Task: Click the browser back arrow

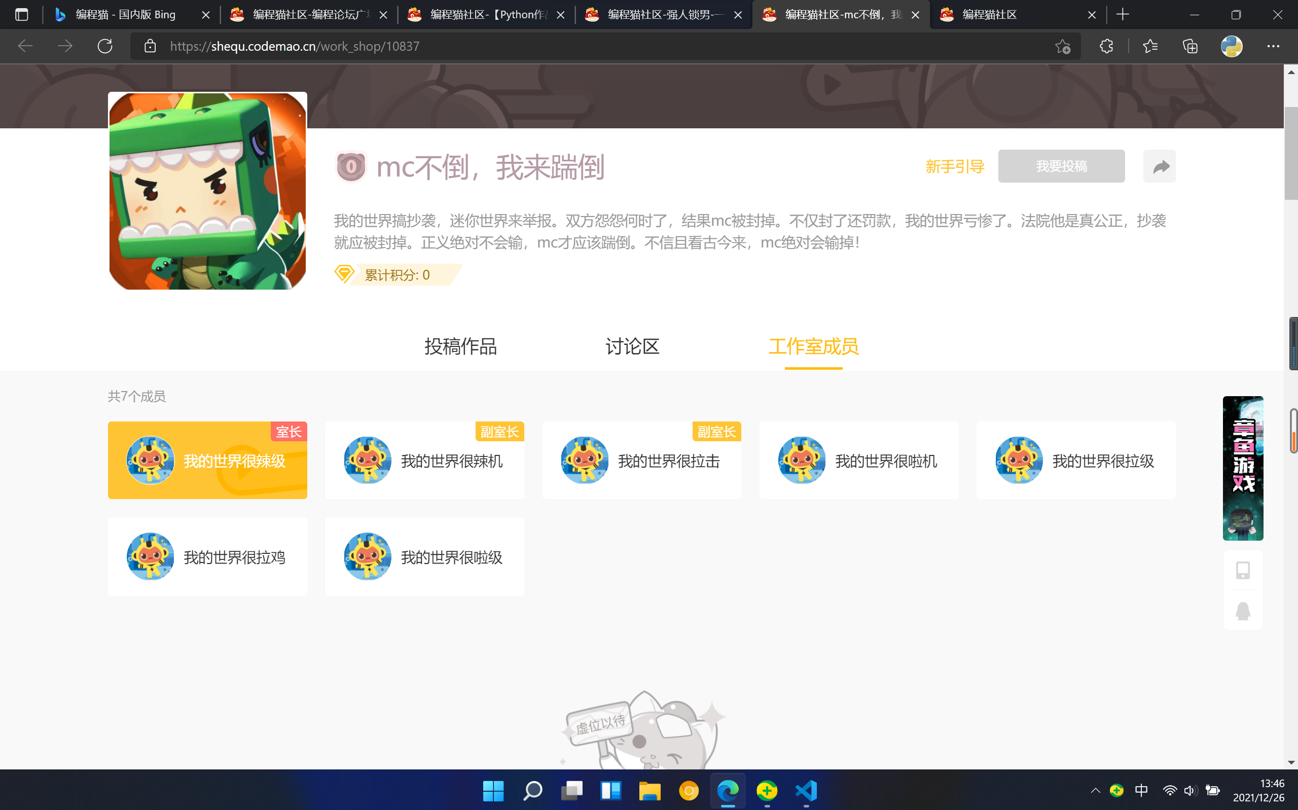Action: (x=25, y=46)
